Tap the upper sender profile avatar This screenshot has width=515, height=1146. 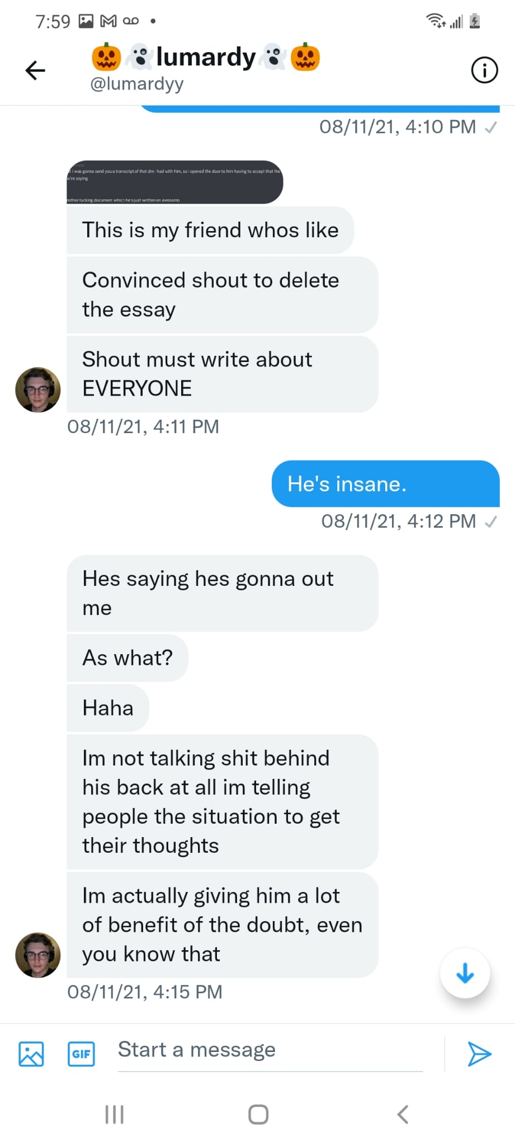[38, 390]
